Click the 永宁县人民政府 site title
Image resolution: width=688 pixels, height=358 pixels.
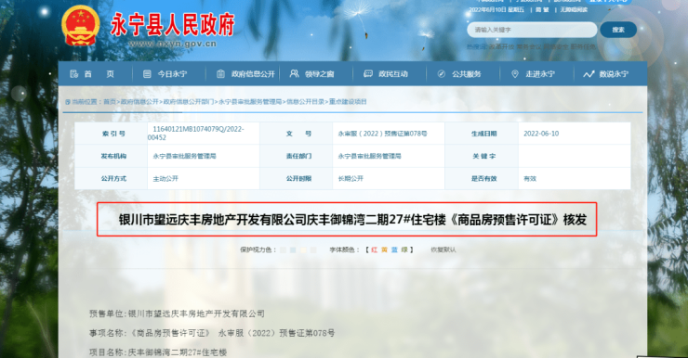(x=172, y=23)
